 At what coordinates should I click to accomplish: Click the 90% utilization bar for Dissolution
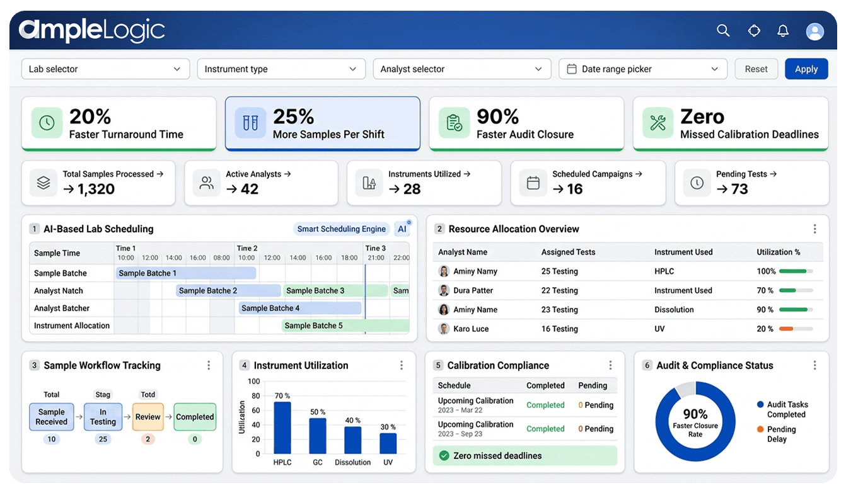pyautogui.click(x=796, y=310)
